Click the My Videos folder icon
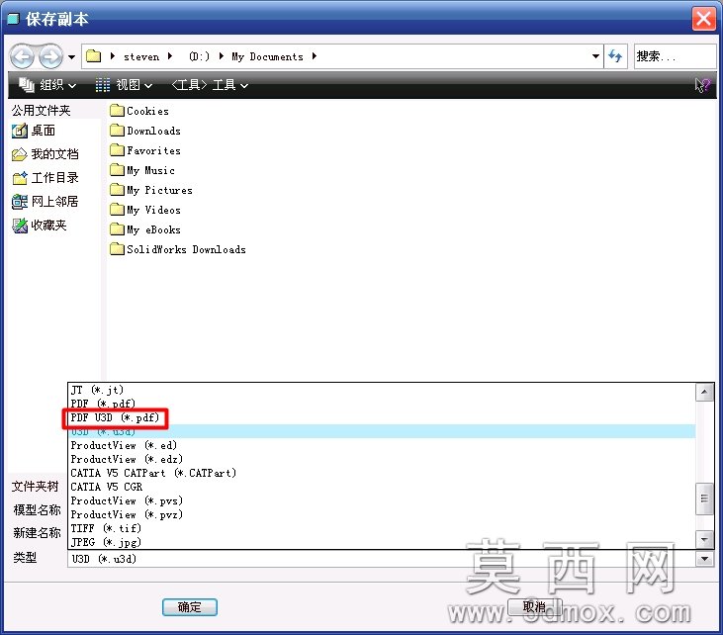The image size is (723, 635). point(117,210)
